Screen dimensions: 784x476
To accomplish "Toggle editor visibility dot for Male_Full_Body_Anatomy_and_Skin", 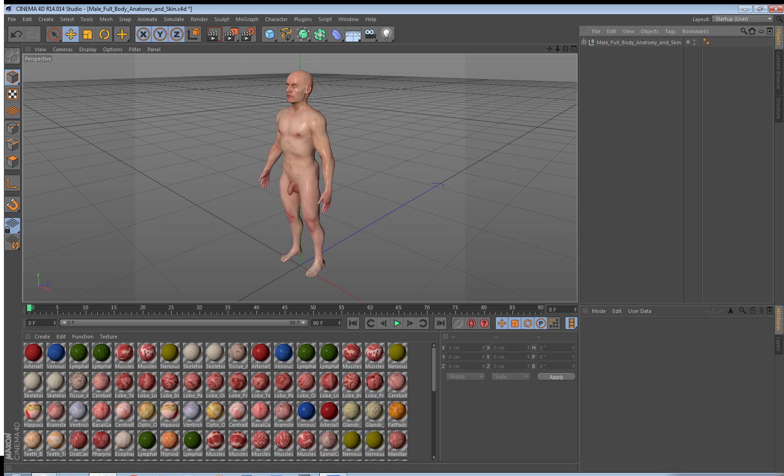I will click(694, 41).
